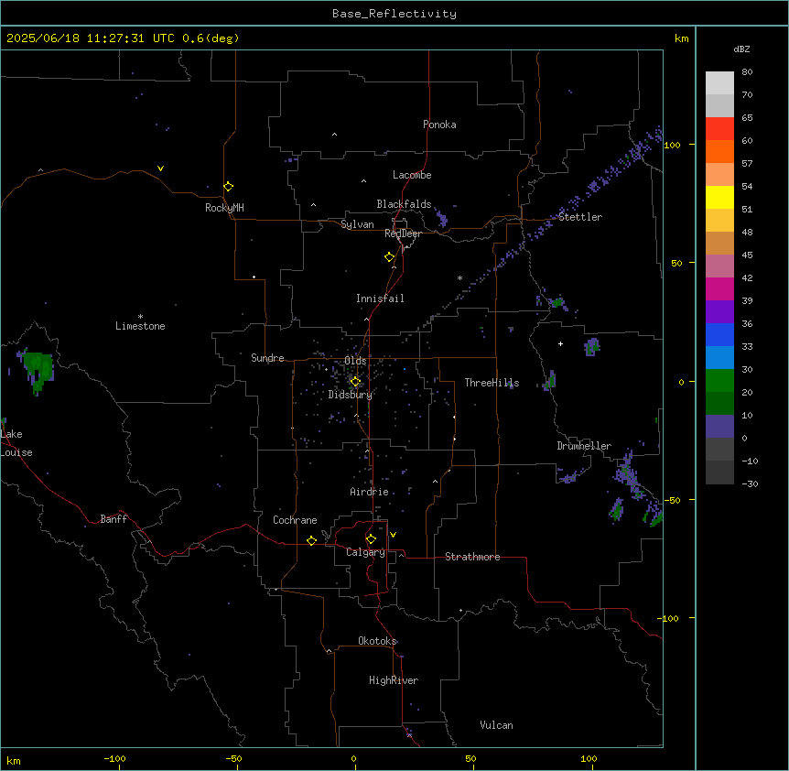Select the Didsbury label
Image resolution: width=789 pixels, height=771 pixels.
coord(351,395)
